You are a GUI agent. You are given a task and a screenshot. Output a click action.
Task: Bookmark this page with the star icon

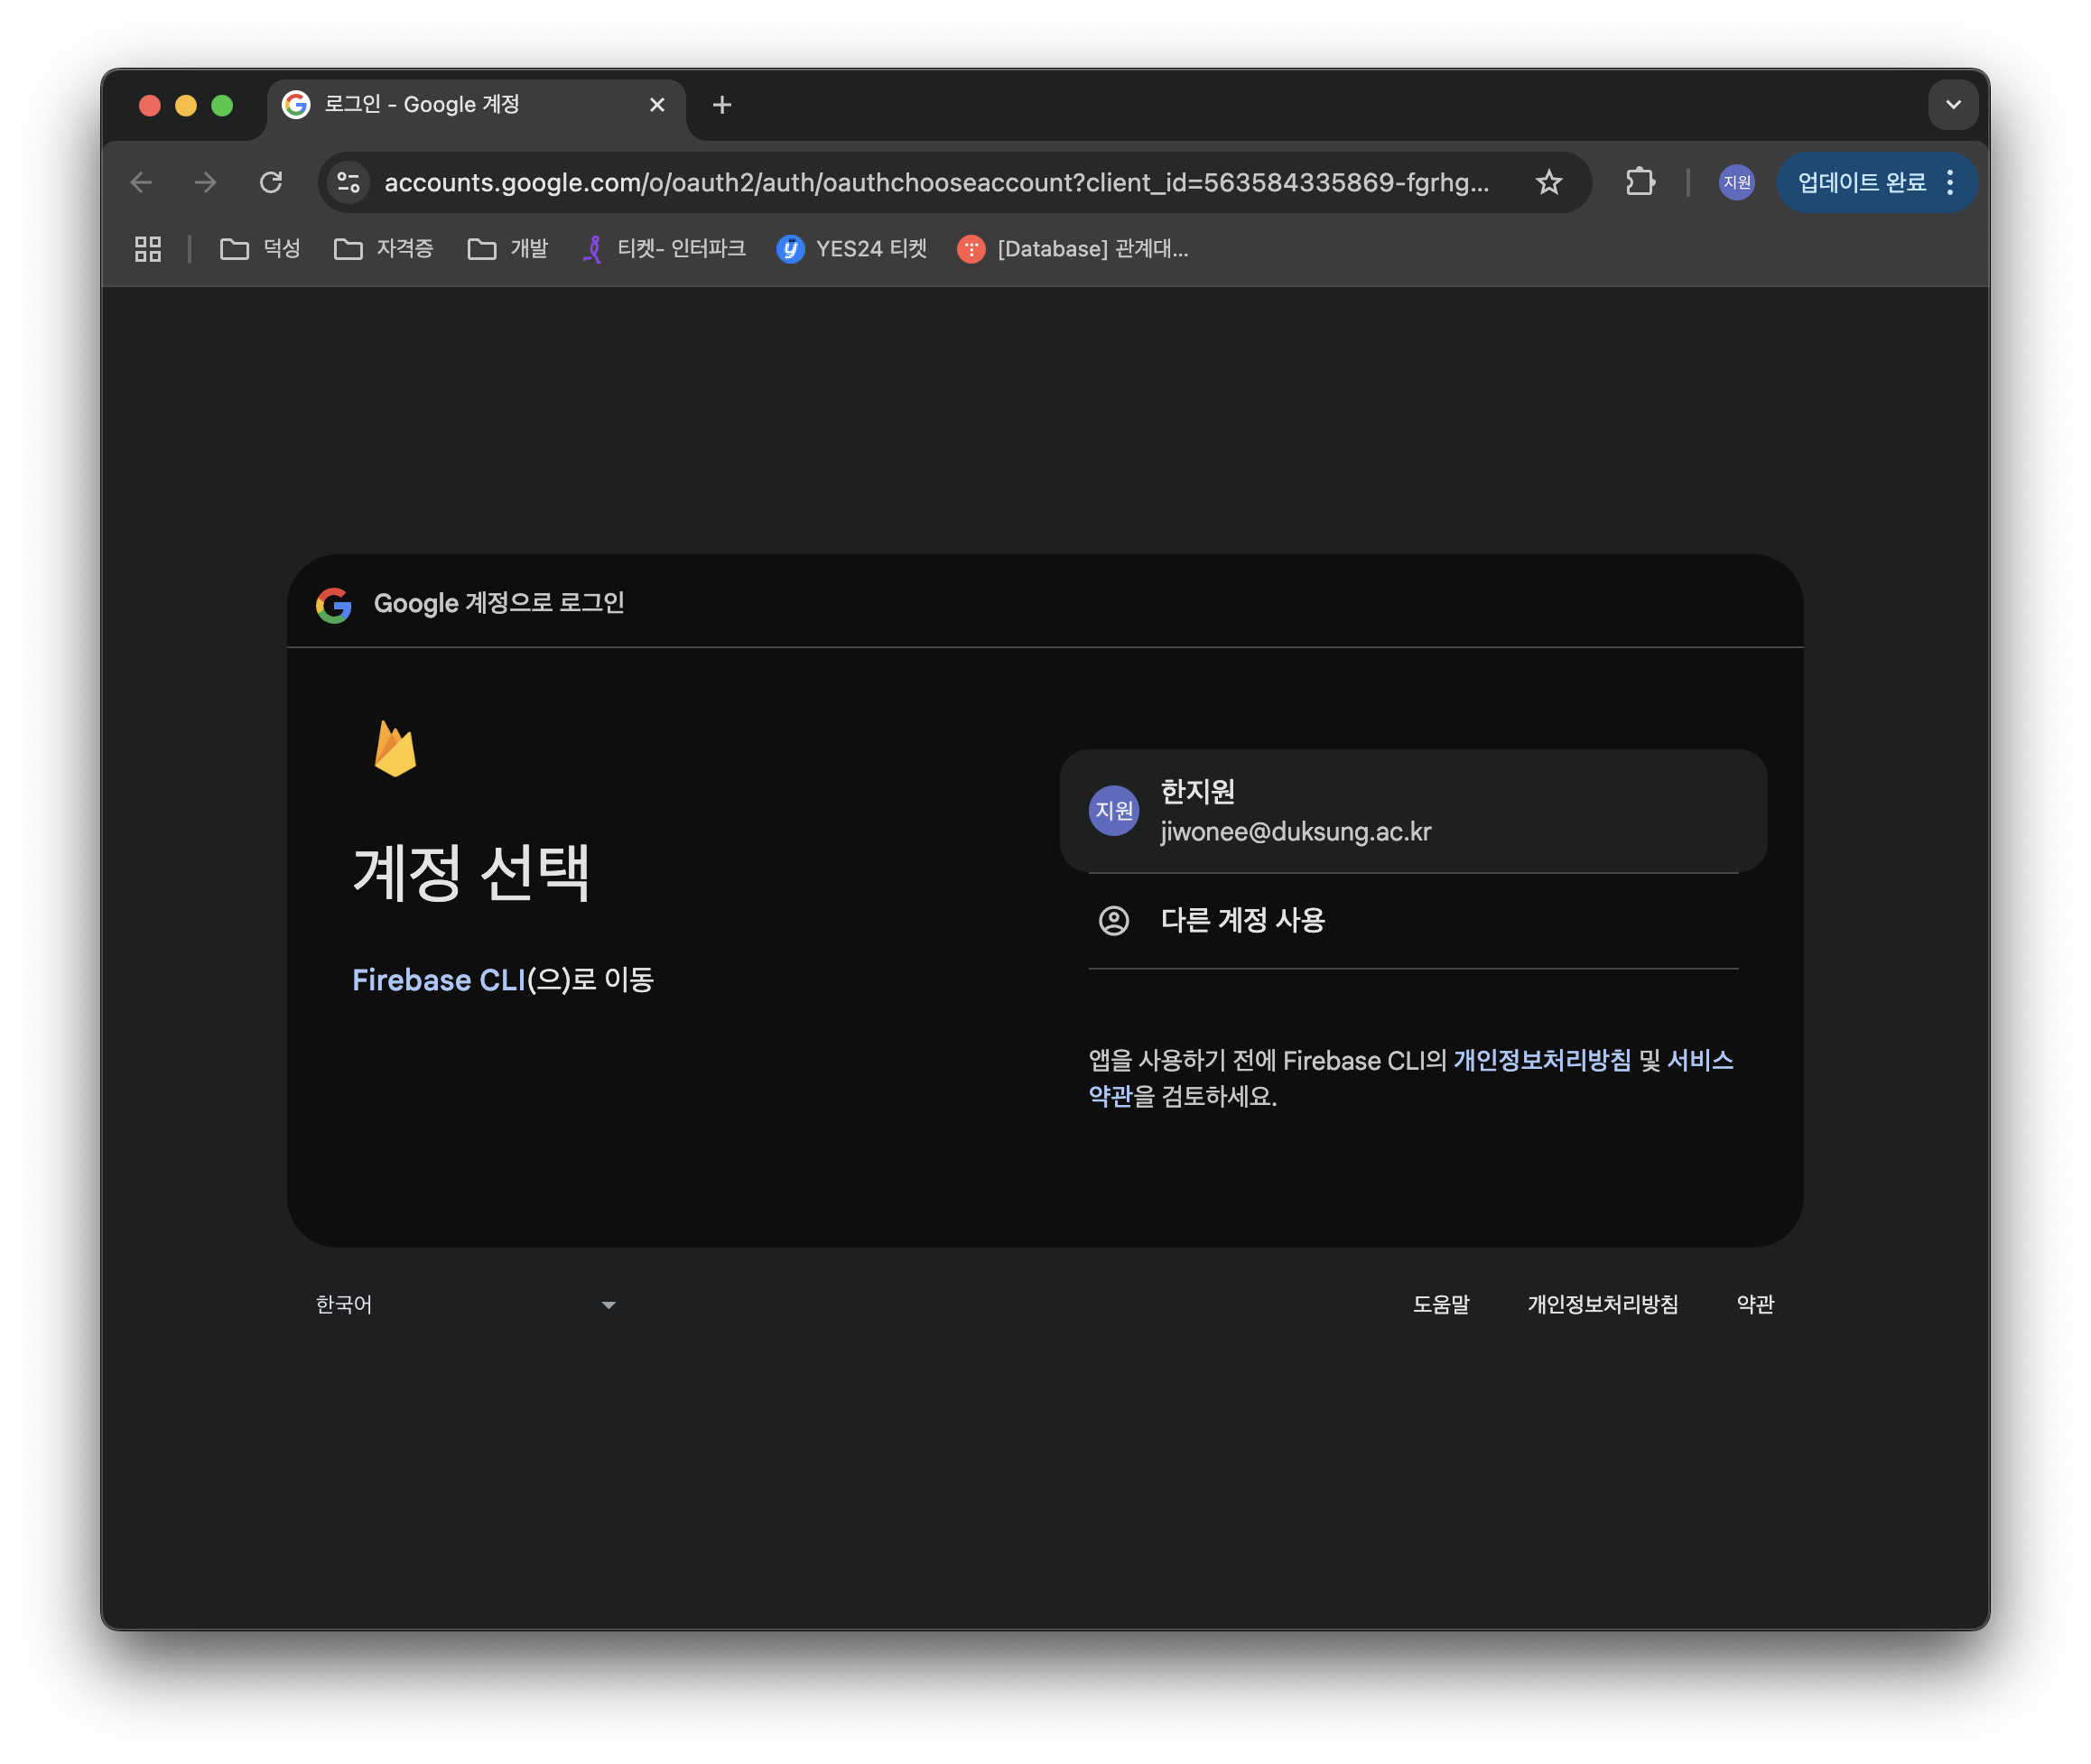(x=1548, y=182)
